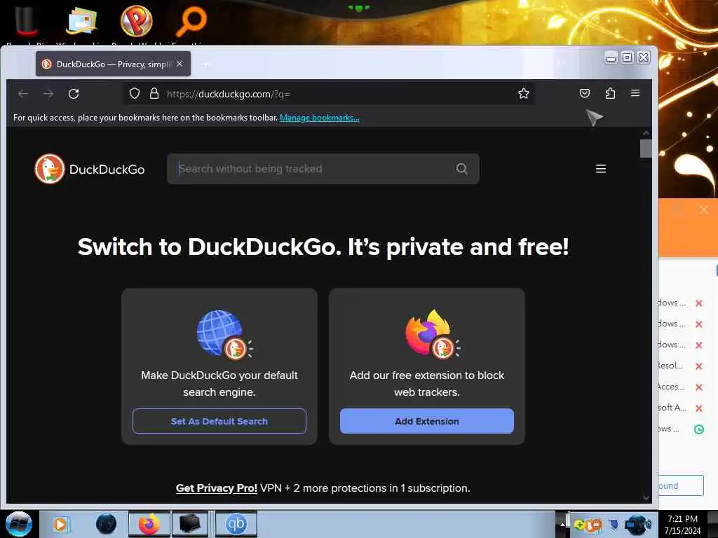Click red X beside soft A... row
The image size is (718, 538).
(699, 408)
